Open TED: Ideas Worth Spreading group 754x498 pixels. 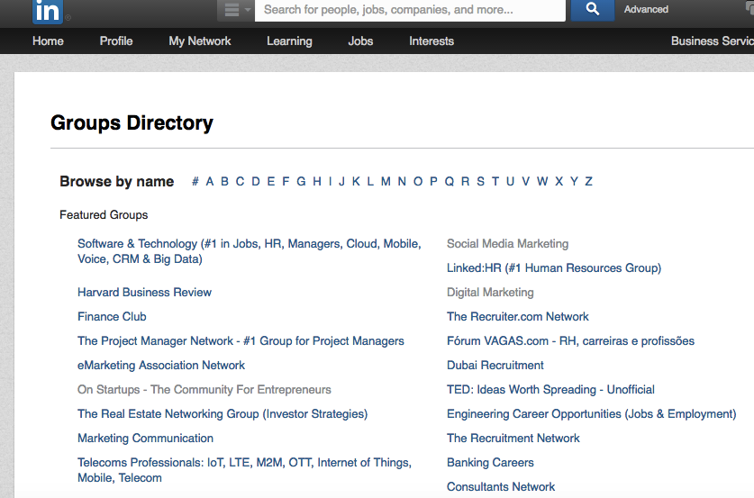coord(550,390)
